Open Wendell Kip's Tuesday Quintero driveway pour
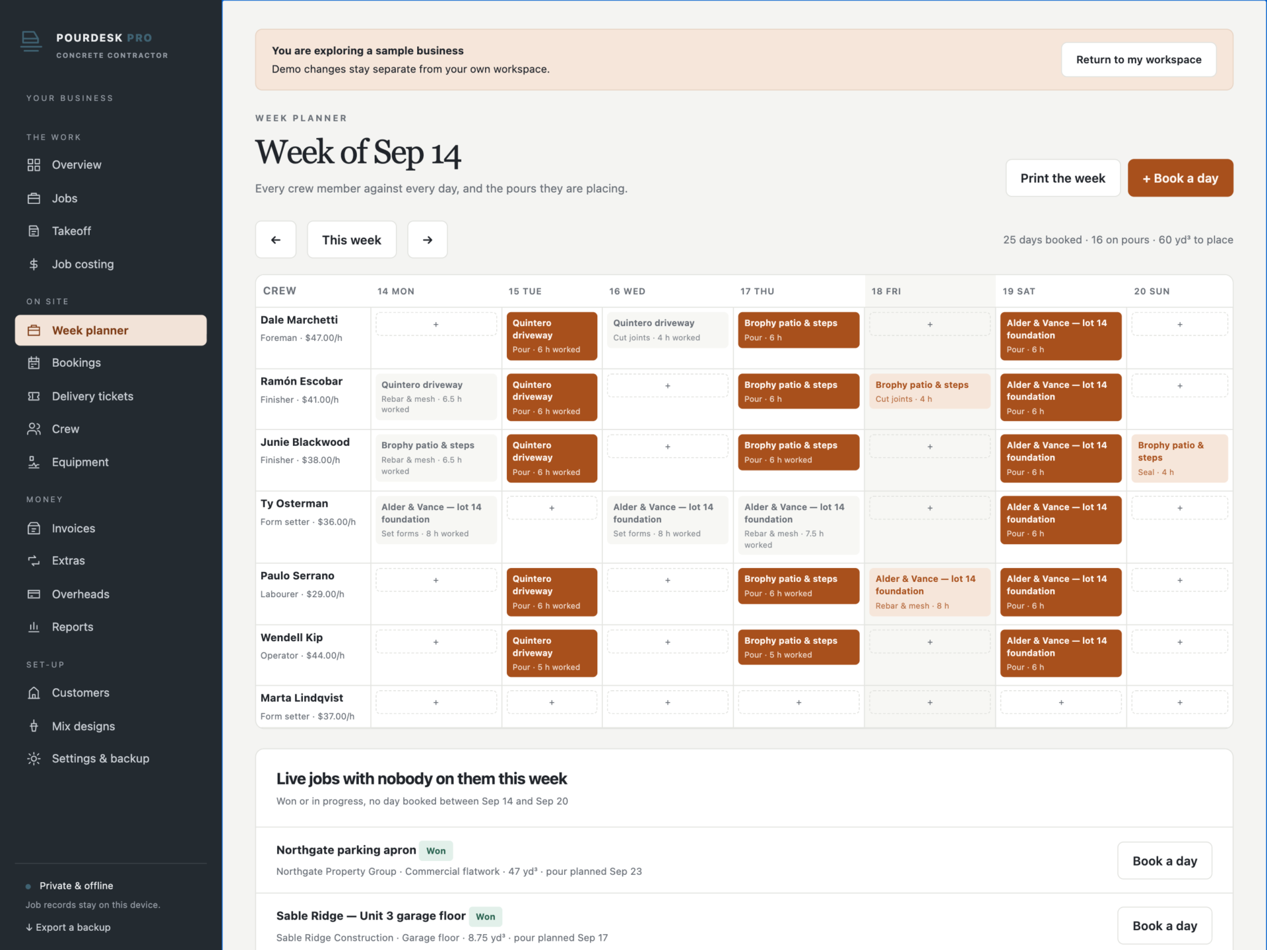The width and height of the screenshot is (1267, 950). [552, 653]
